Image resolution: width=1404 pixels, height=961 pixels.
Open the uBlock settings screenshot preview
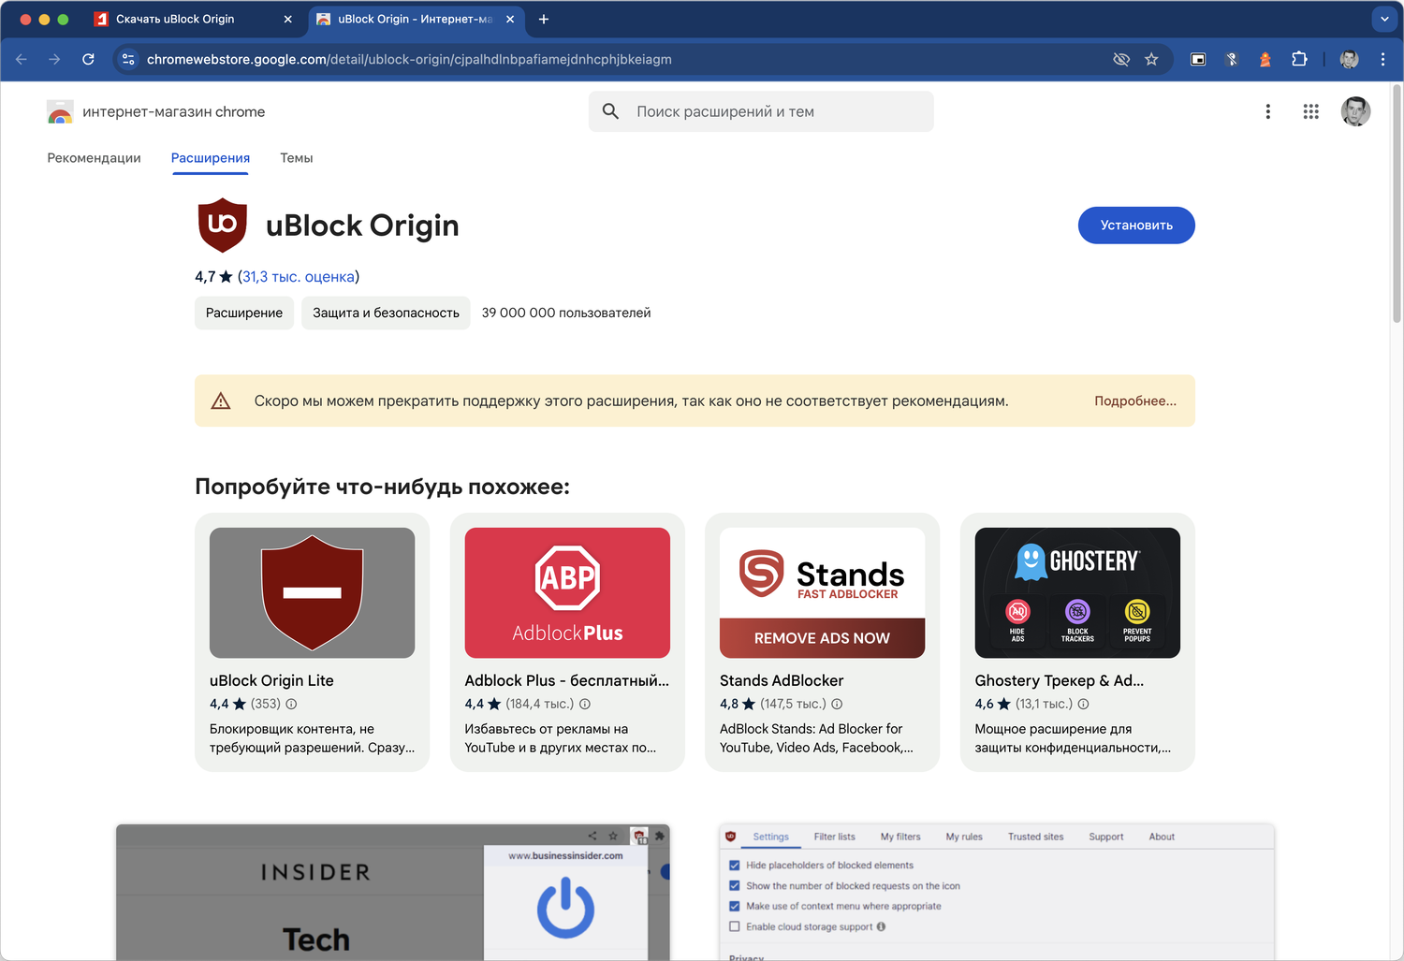997,893
